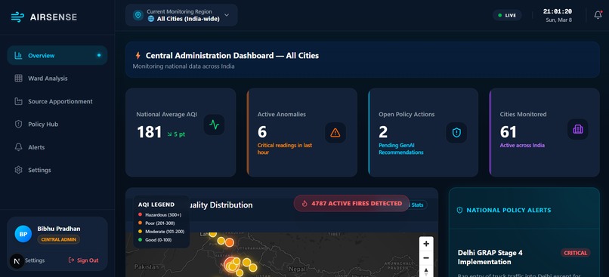Expand the region selector chevron

pyautogui.click(x=227, y=15)
